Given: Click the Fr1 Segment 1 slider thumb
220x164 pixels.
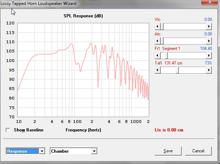Looking at the screenshot, I should 166,56.
